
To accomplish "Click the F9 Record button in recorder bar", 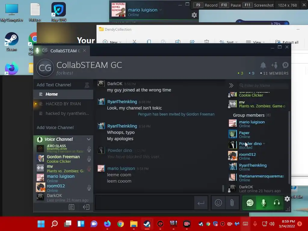I will [205, 5].
